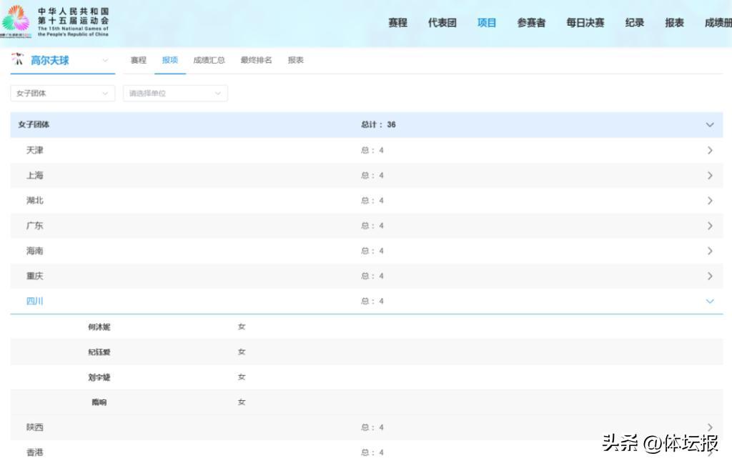This screenshot has height=466, width=732.
Task: Click the National Games logo icon
Action: click(16, 21)
